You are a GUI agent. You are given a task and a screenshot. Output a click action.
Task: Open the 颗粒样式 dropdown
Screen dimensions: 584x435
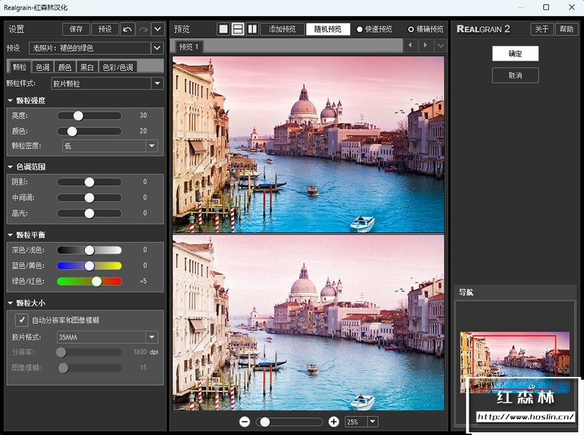point(157,84)
